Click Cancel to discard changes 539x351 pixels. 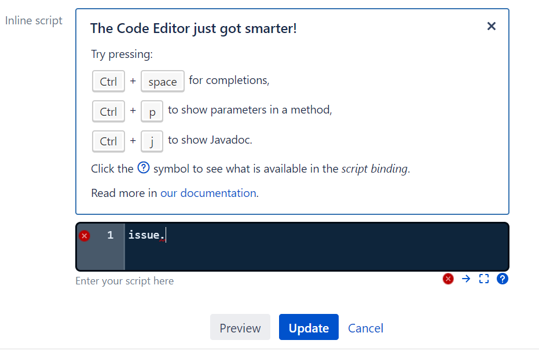tap(365, 328)
